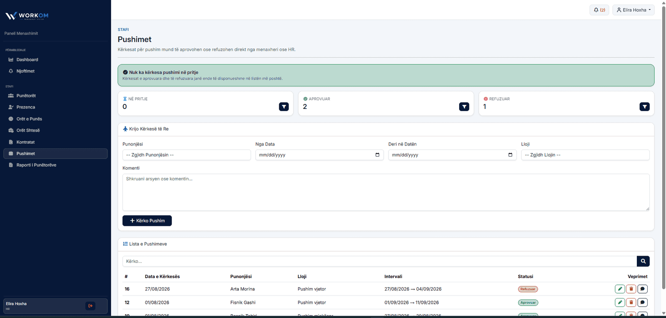Click the magnifier search button in Lista e Pushimeve
Screen dimensions: 666x318
tap(643, 261)
